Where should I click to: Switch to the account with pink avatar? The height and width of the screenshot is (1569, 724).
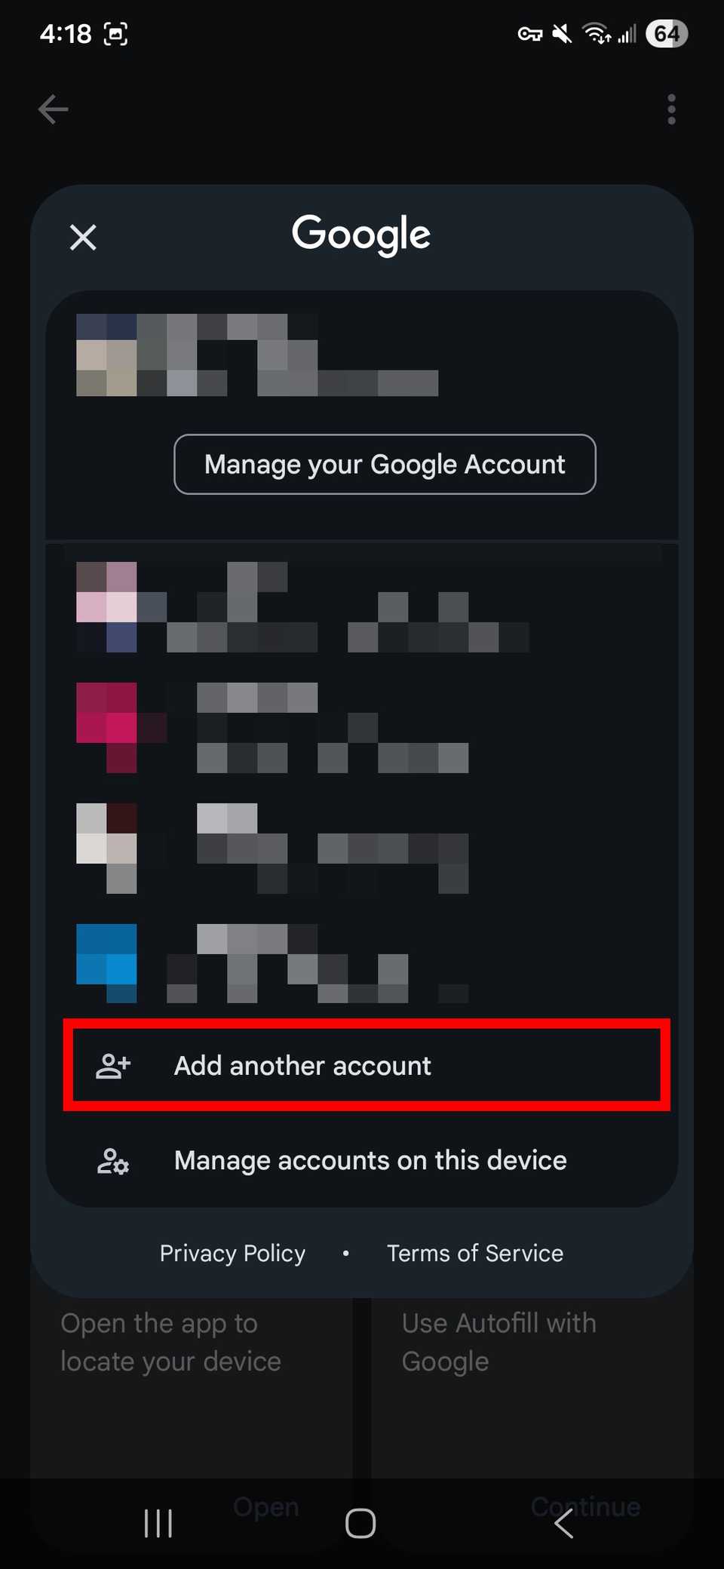(x=362, y=606)
